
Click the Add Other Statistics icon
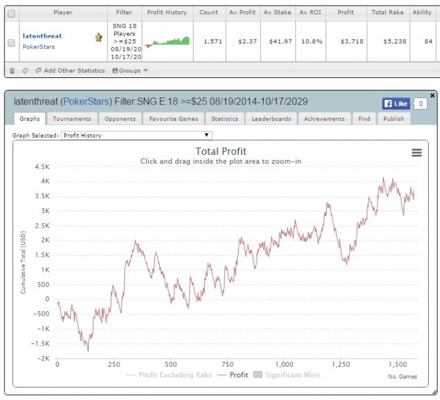[x=38, y=70]
